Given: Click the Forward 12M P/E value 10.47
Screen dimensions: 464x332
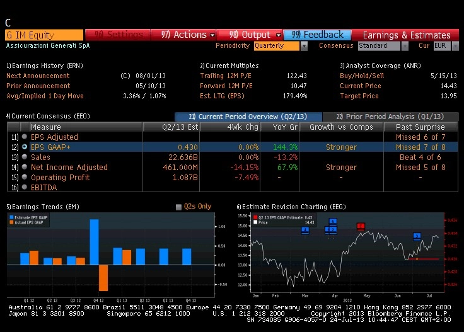Looking at the screenshot, I should (299, 86).
